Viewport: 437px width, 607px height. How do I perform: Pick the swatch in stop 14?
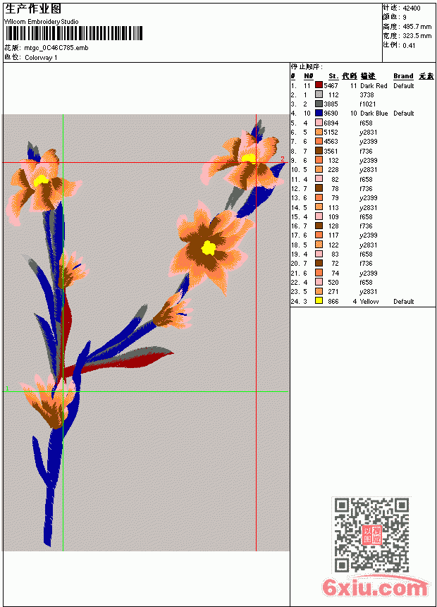coord(319,207)
